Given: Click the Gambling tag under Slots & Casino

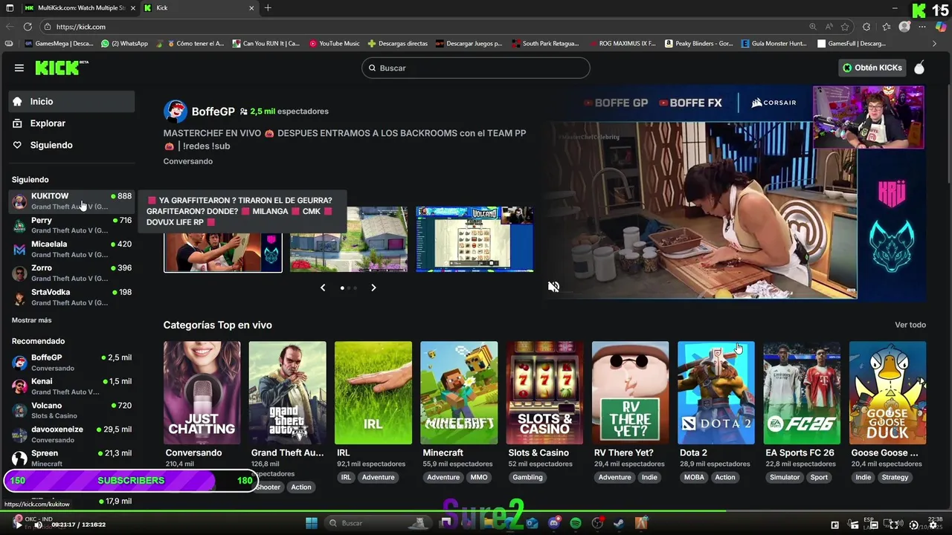Looking at the screenshot, I should click(x=527, y=477).
